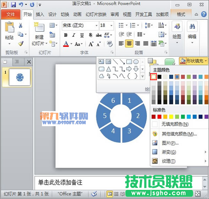Click the Distribute text alignment icon
The height and width of the screenshot is (199, 209).
pyautogui.click(x=154, y=43)
